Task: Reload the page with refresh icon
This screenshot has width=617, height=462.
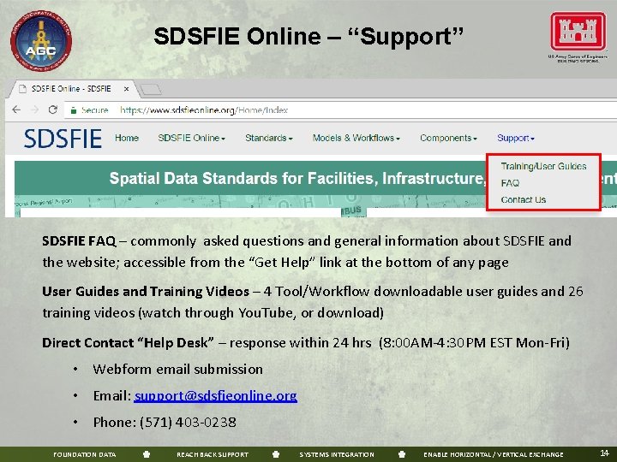Action: click(x=53, y=110)
